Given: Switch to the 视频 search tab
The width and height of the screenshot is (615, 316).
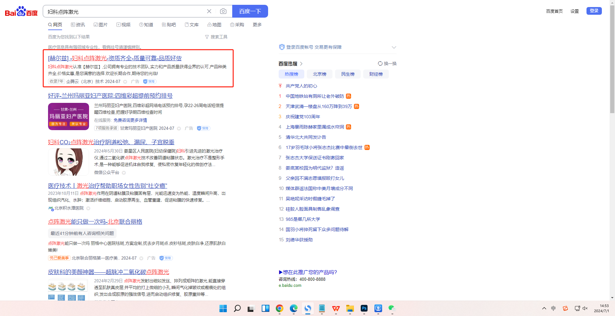Looking at the screenshot, I should (123, 25).
